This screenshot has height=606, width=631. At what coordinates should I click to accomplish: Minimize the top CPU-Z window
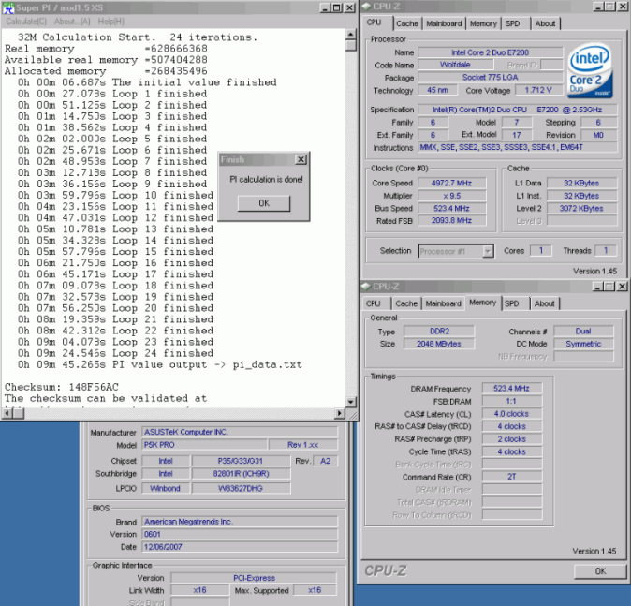click(598, 7)
